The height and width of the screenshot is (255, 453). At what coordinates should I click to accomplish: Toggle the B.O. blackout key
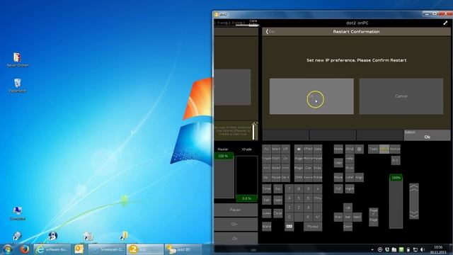tap(396, 160)
